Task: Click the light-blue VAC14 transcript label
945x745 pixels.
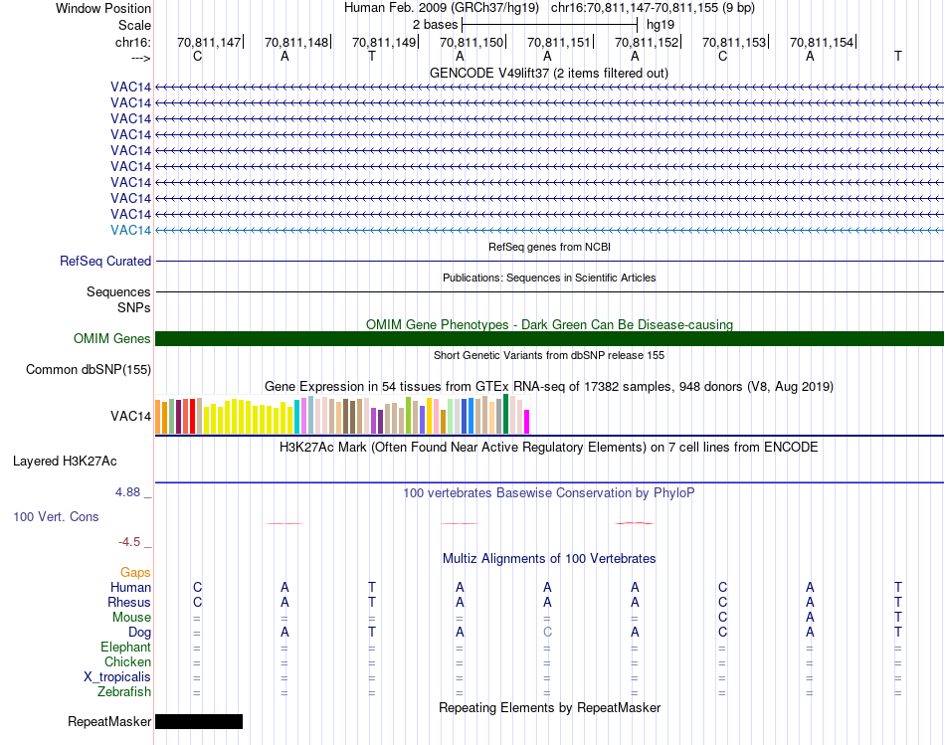Action: pos(130,230)
